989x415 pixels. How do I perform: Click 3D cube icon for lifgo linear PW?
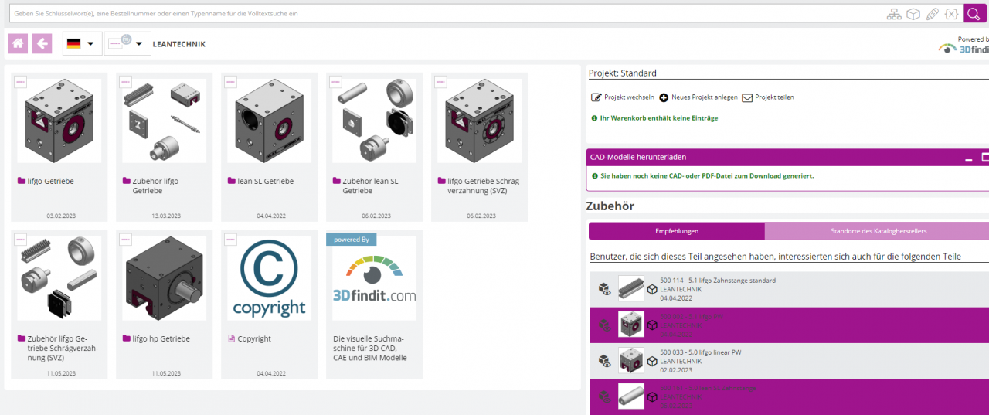pyautogui.click(x=652, y=361)
